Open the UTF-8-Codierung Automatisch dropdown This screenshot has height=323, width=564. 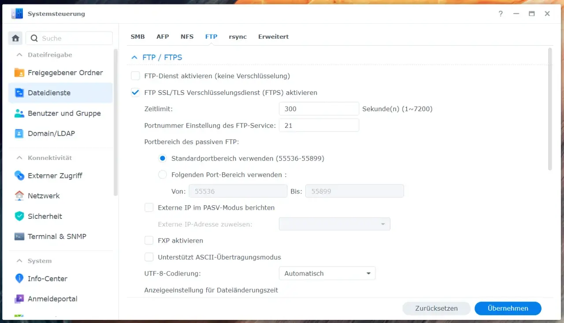327,273
